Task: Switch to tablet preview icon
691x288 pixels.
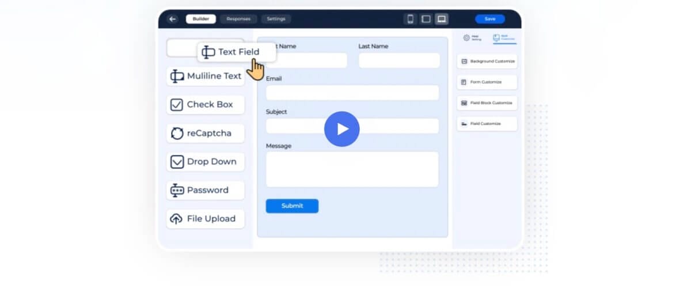Action: click(426, 19)
